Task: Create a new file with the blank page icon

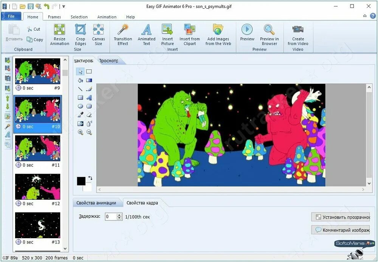Action: pyautogui.click(x=15, y=6)
